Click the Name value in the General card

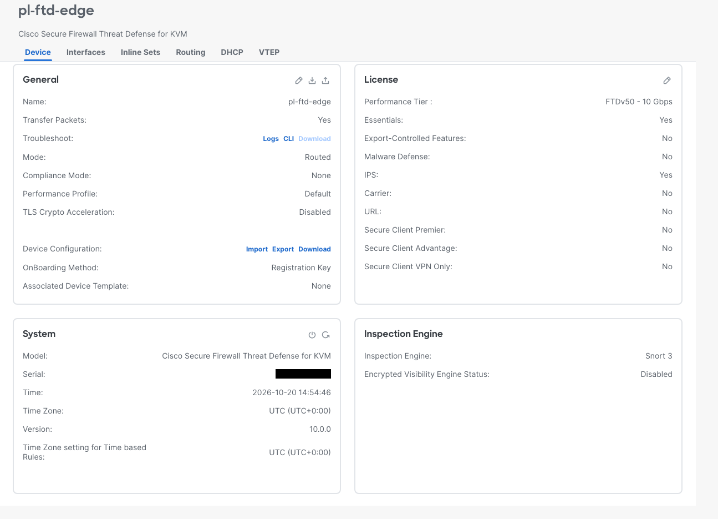[x=309, y=102]
